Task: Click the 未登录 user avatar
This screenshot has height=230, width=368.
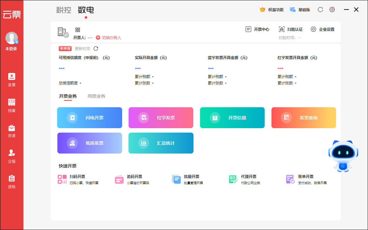Action: click(x=11, y=38)
